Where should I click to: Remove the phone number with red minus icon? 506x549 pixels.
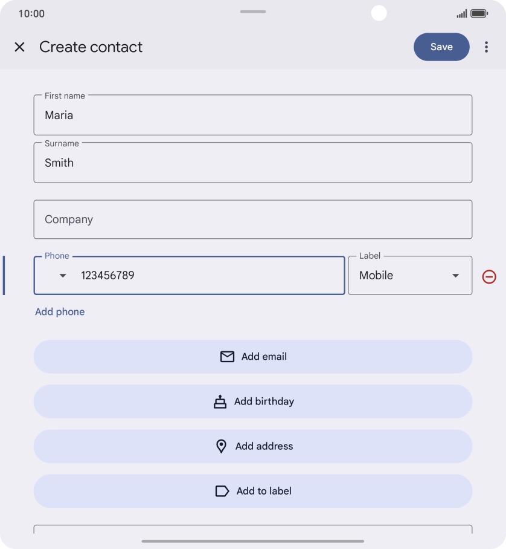coord(489,276)
